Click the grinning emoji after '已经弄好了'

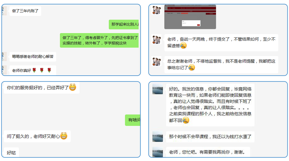coord(73,87)
